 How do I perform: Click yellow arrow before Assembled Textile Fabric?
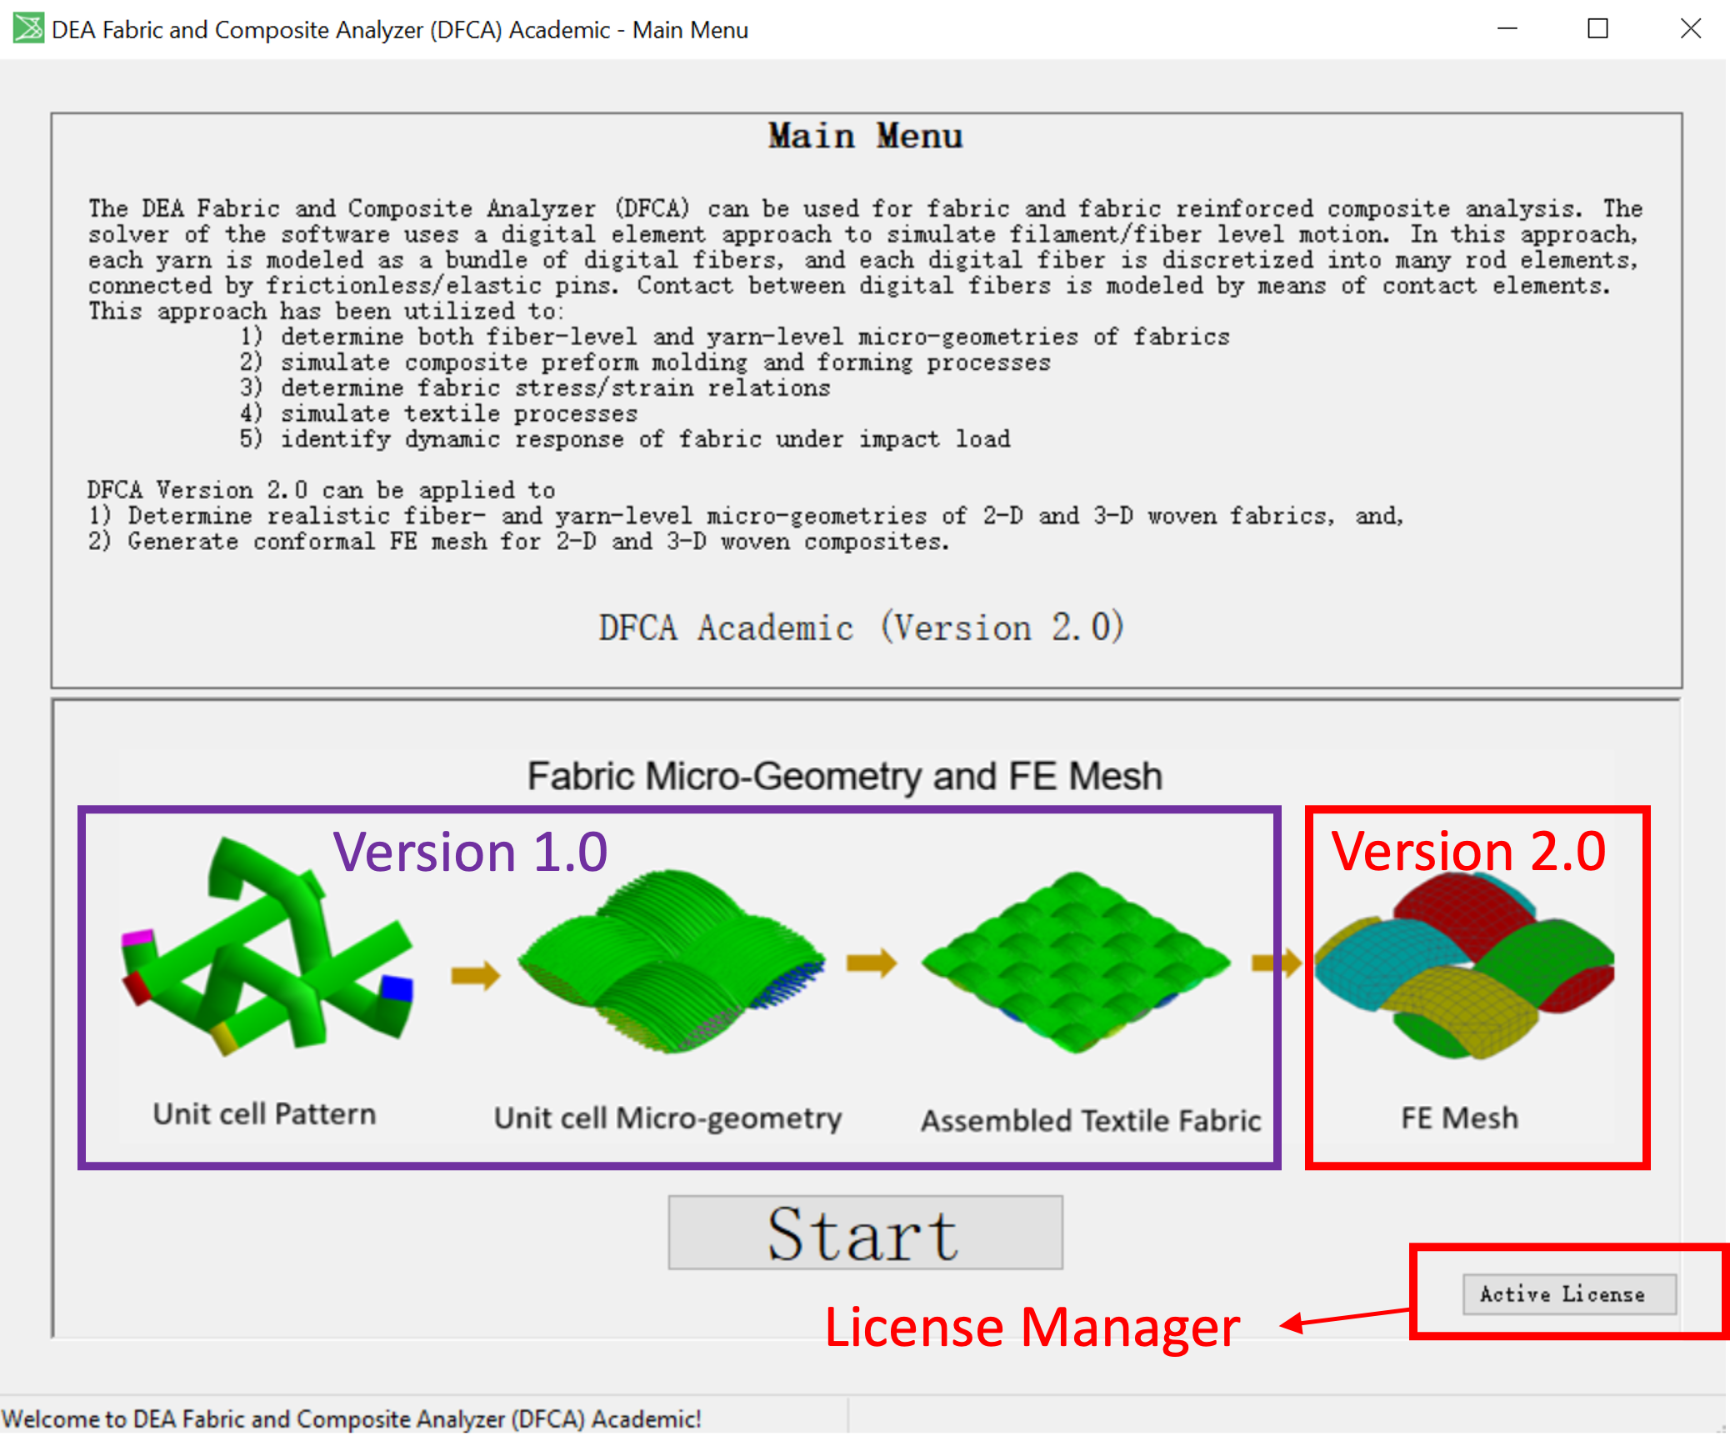[x=871, y=963]
